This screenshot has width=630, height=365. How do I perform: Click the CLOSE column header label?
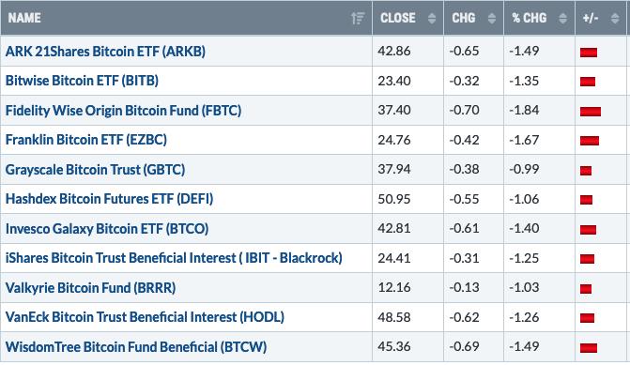[x=398, y=18]
